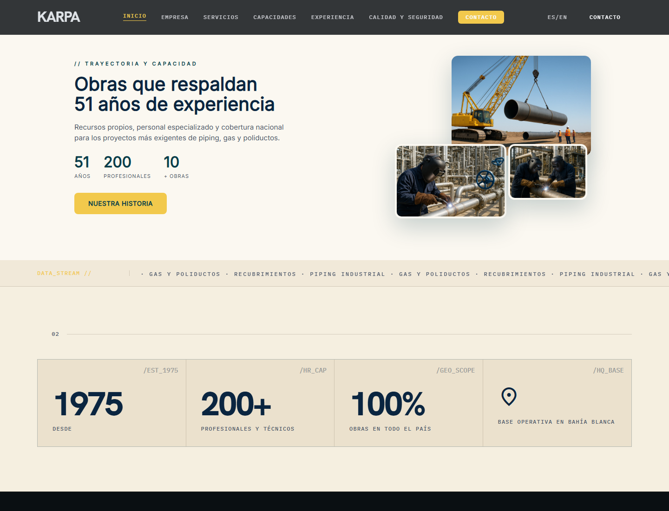
Task: Open CALIDAD Y SEGURIDAD page
Action: (x=406, y=17)
